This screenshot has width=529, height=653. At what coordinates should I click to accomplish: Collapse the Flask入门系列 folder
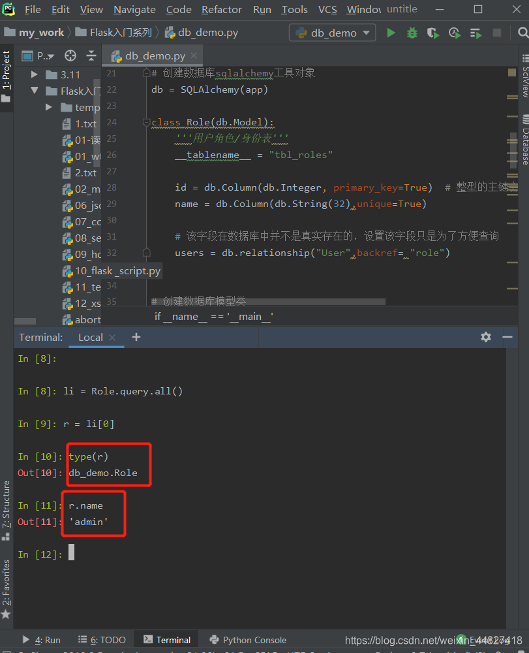tap(35, 90)
